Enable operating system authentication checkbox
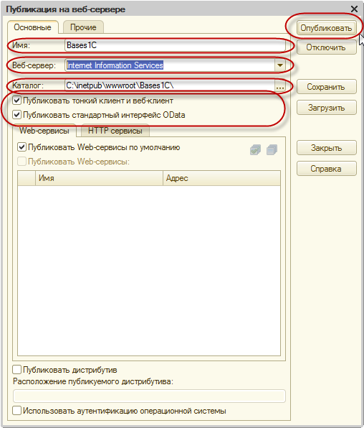This screenshot has width=364, height=428. coord(17,411)
